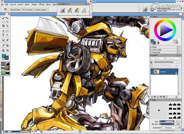The height and width of the screenshot is (134, 184).
Task: Open the Default composite method dropdown
Action: tap(158, 58)
